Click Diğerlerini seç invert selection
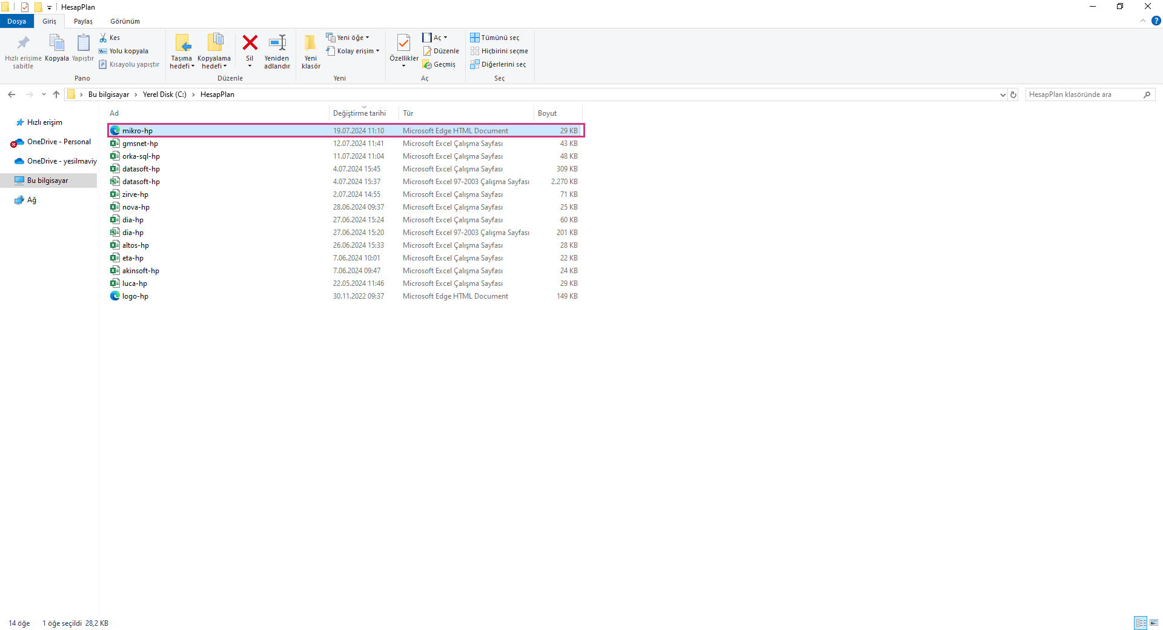Screen dimensions: 1163x630 pyautogui.click(x=499, y=64)
